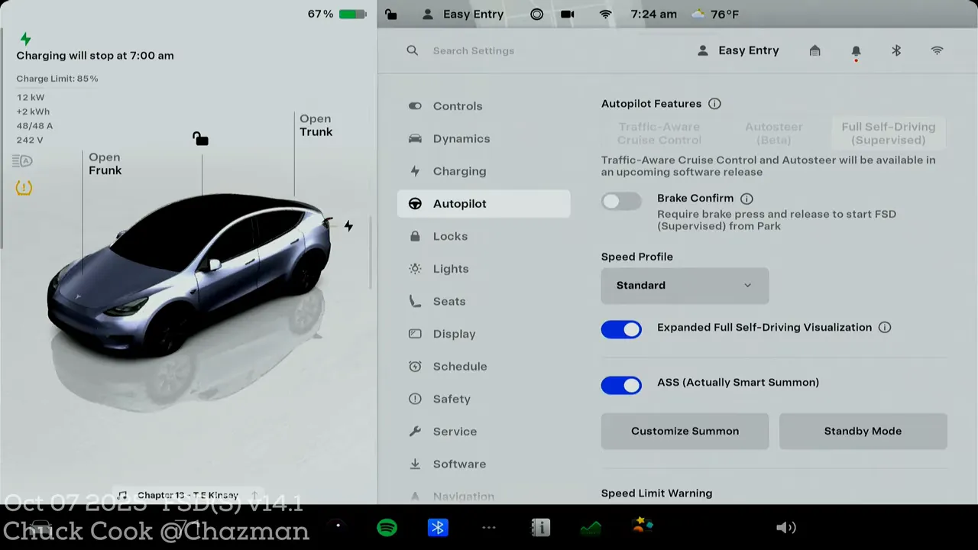
Task: Disable Expanded Full Self-Driving Visualization toggle
Action: (621, 329)
